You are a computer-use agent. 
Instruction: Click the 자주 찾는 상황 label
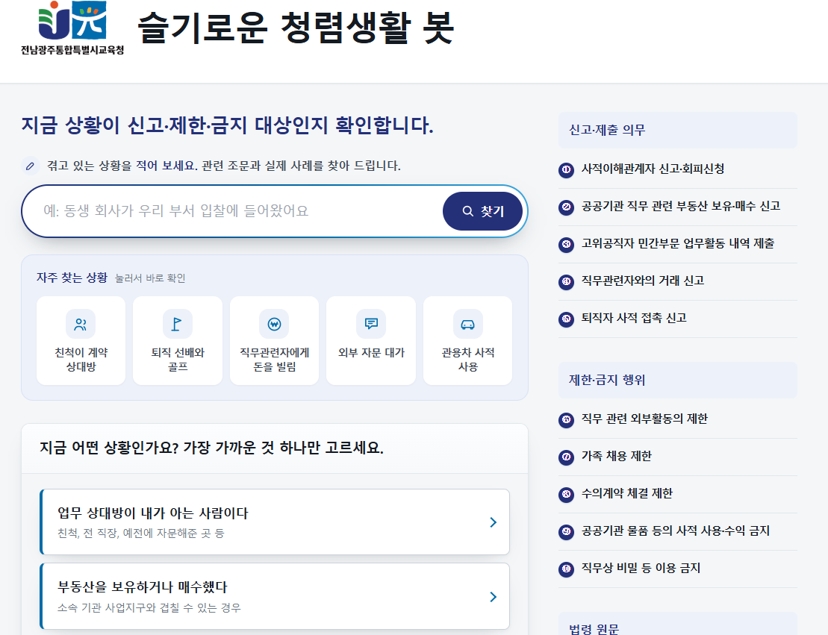[72, 278]
